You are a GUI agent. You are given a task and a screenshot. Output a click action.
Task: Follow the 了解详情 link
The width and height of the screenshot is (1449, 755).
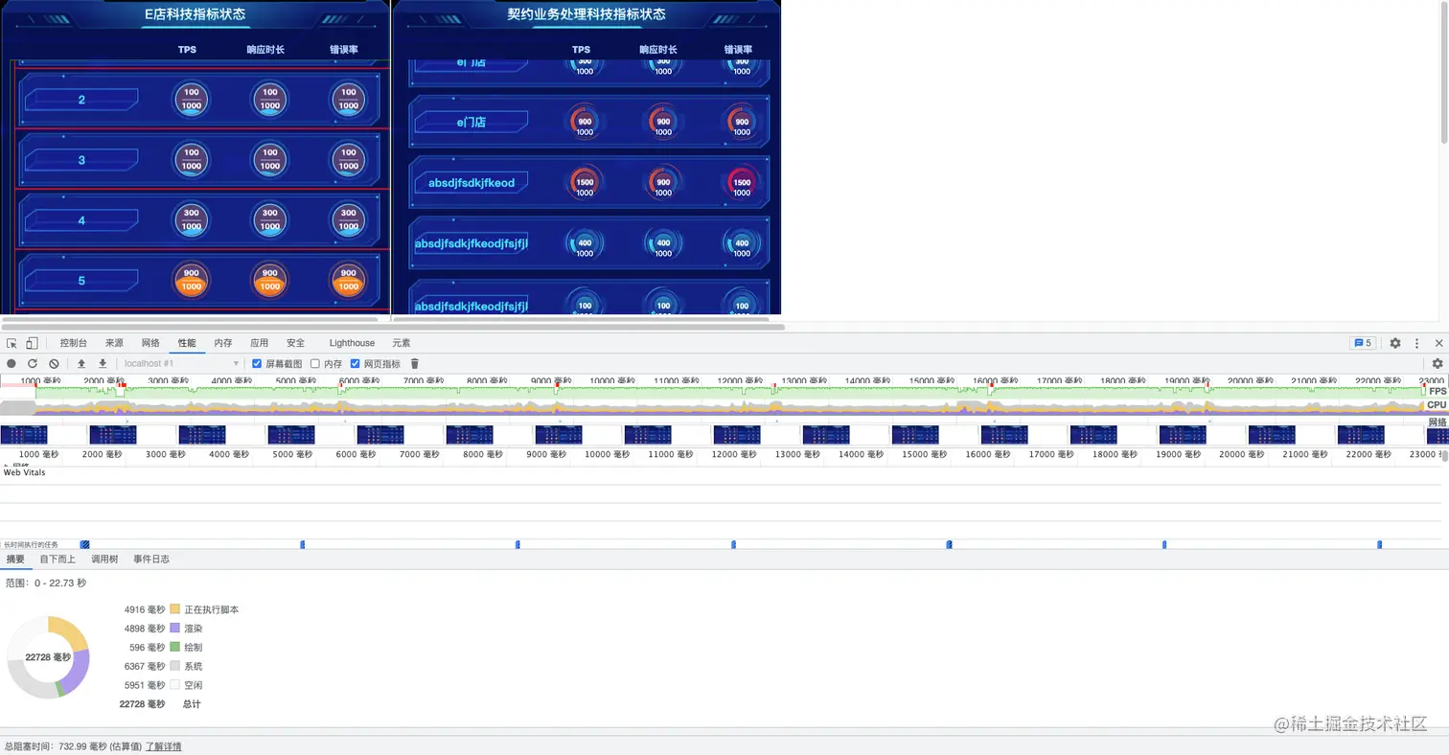(x=163, y=746)
